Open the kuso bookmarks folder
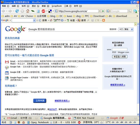Image resolution: width=140 pixels, height=125 pixels. [x=68, y=16]
